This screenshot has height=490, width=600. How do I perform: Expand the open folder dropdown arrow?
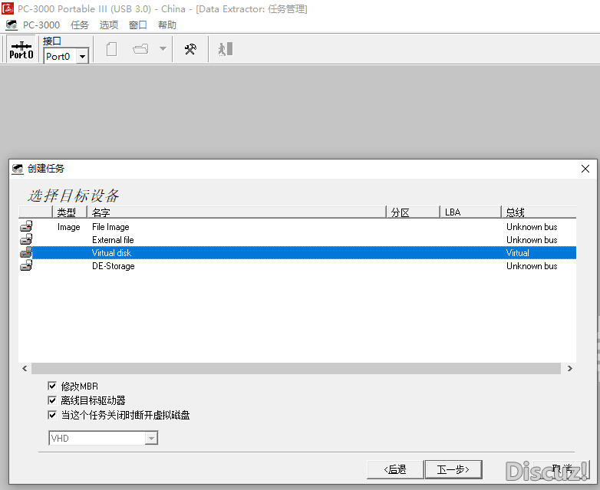point(163,48)
